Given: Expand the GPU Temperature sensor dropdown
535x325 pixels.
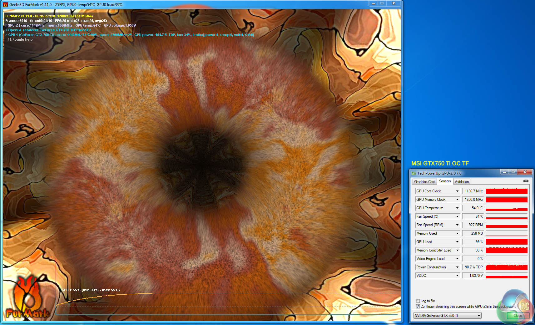Looking at the screenshot, I should 457,208.
